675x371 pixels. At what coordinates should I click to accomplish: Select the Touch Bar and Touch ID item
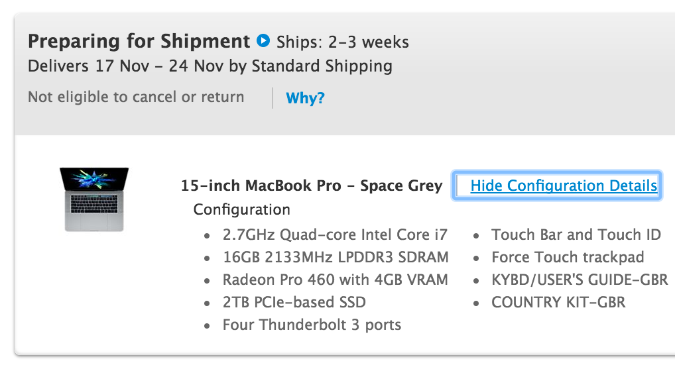(x=576, y=235)
